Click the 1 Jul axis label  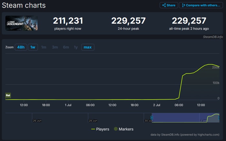click(x=68, y=105)
